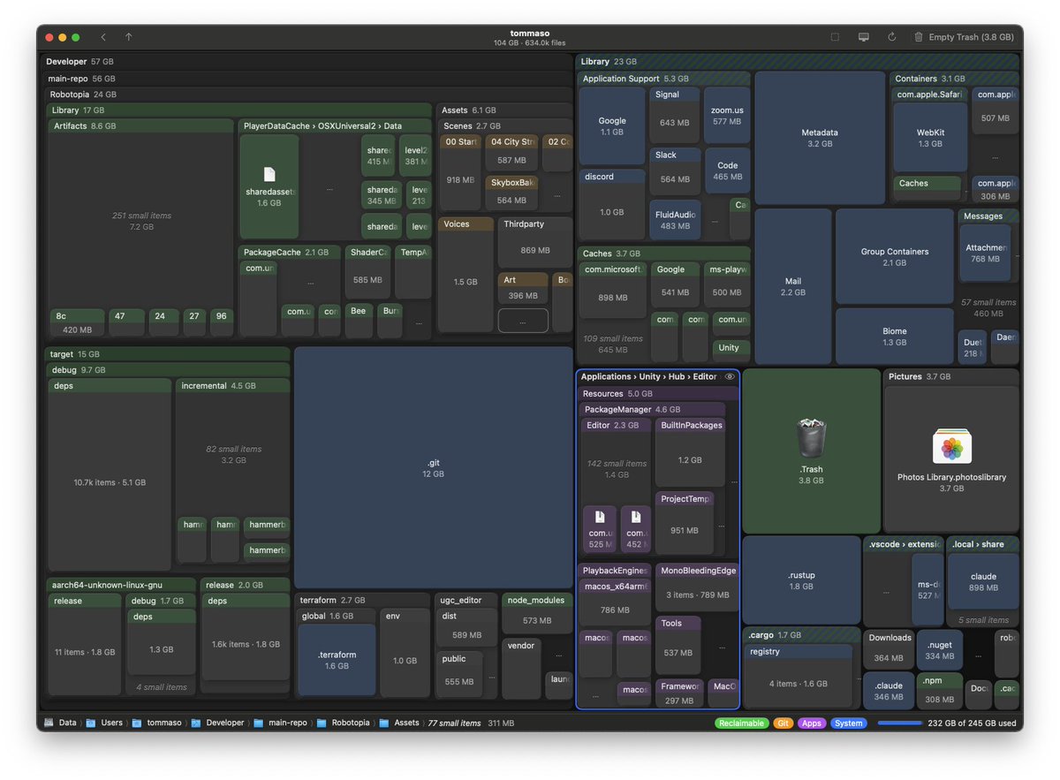Open the Developer 57 GB header
Screen dimensions: 1060x780
pos(307,62)
